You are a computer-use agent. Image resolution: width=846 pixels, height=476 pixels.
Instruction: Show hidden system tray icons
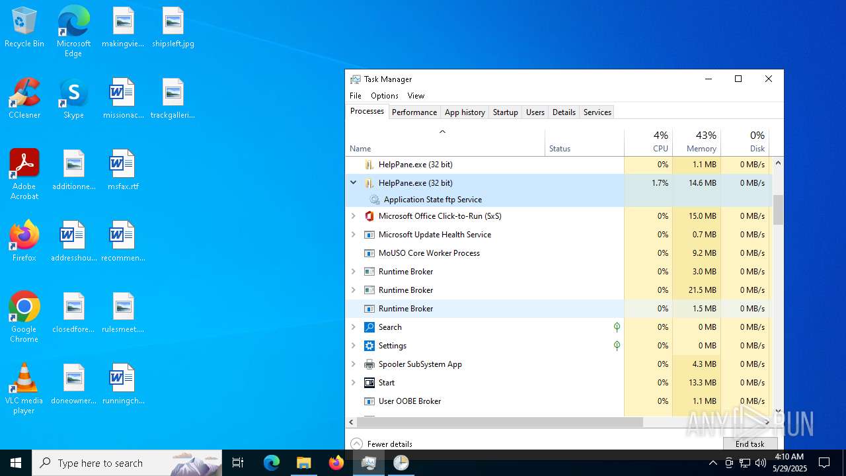click(x=712, y=463)
